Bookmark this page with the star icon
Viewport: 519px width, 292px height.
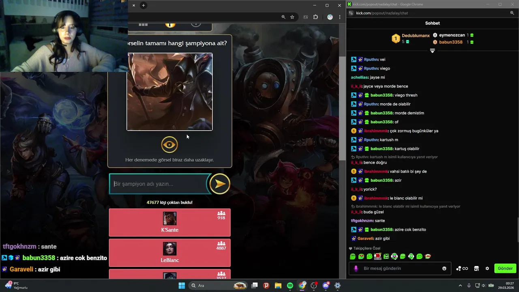pos(292,17)
